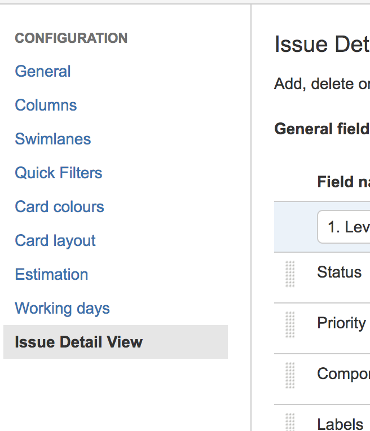Click the General fields section heading
Viewport: 370px width, 431px height.
[322, 129]
